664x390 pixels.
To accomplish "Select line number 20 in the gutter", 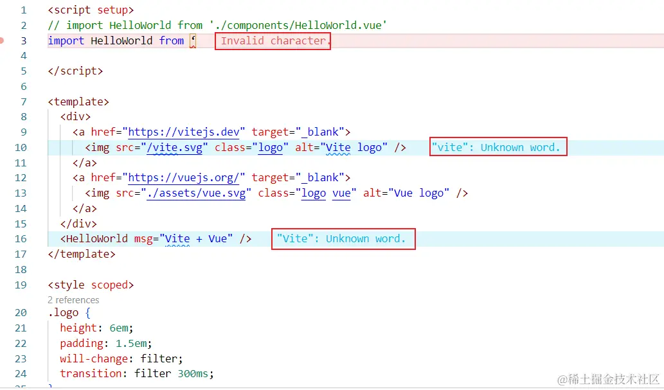I will tap(21, 313).
